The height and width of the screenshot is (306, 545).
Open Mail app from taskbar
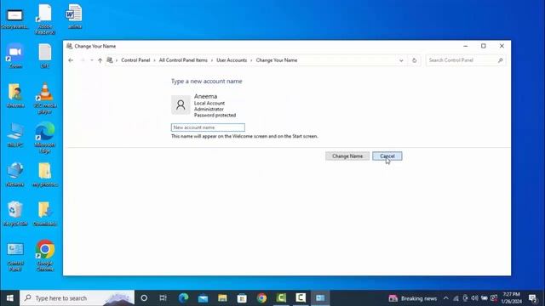(203, 298)
